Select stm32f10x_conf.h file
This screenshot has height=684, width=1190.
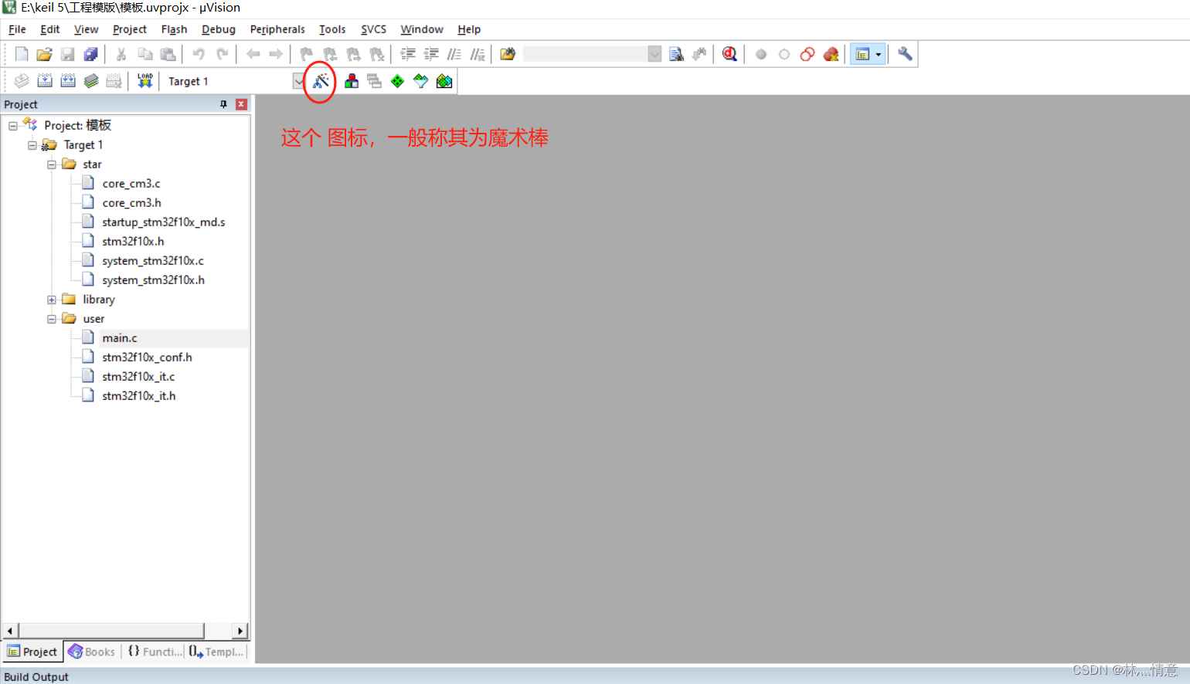click(x=147, y=357)
